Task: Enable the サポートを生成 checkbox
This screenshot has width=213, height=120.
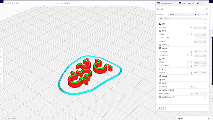Action: [x=195, y=87]
